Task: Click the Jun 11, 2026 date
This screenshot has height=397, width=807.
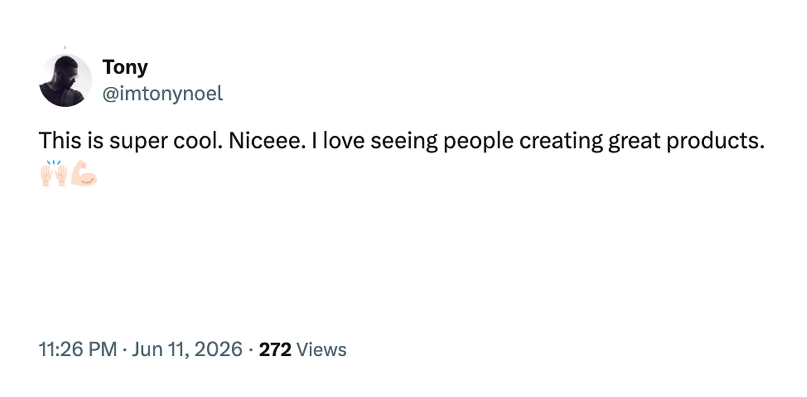Action: point(187,349)
